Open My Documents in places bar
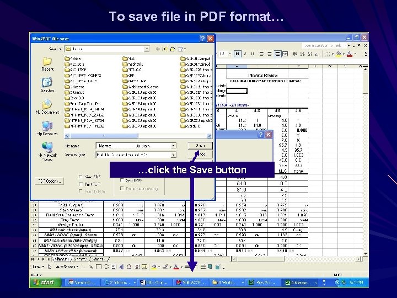This screenshot has height=298, width=397. pyautogui.click(x=47, y=107)
